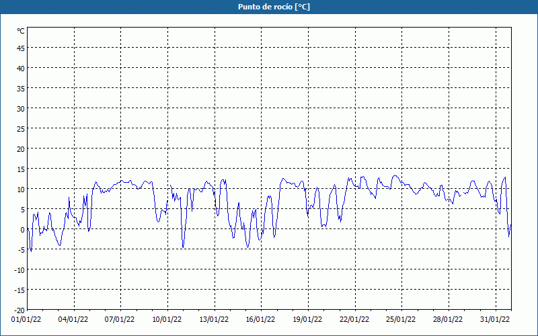Click the 07/01/22 date label

(x=120, y=320)
